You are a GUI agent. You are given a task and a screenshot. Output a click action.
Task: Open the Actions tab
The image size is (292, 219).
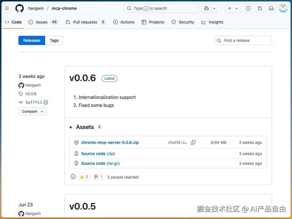(124, 22)
